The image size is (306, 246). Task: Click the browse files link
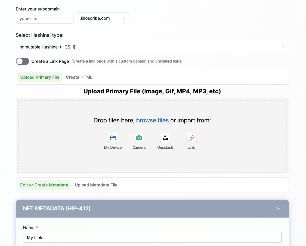152,120
